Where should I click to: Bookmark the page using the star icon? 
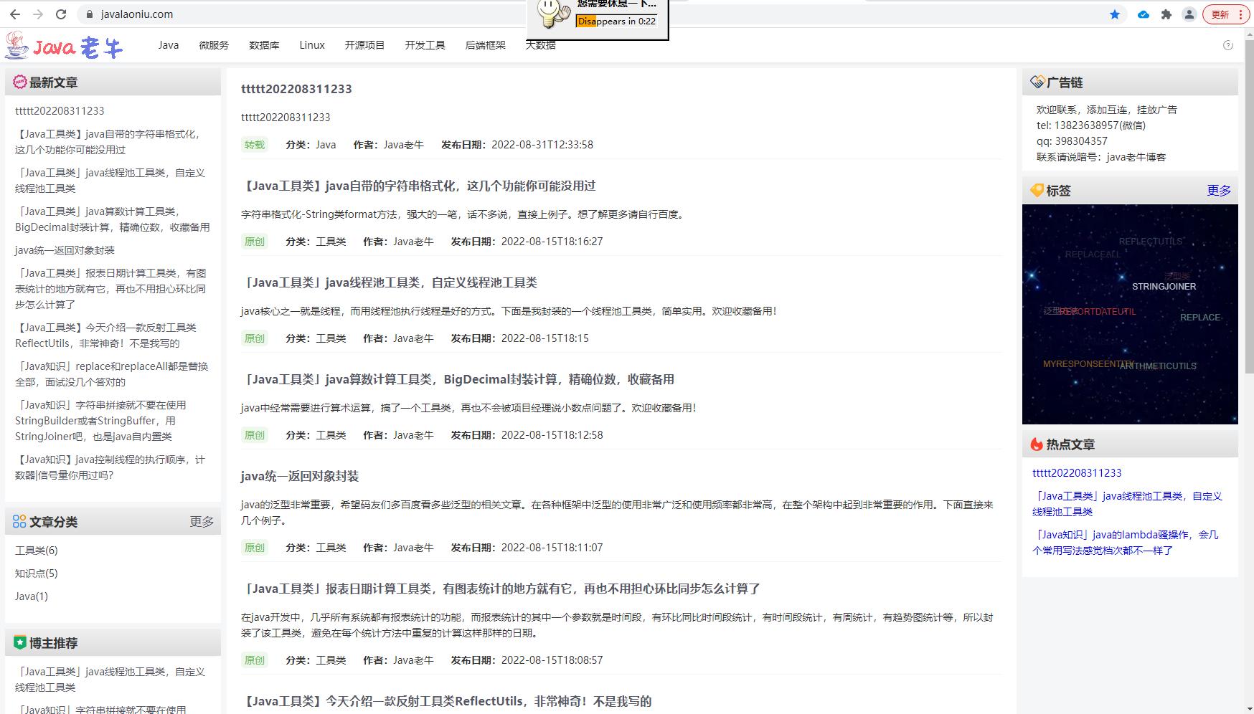1114,14
